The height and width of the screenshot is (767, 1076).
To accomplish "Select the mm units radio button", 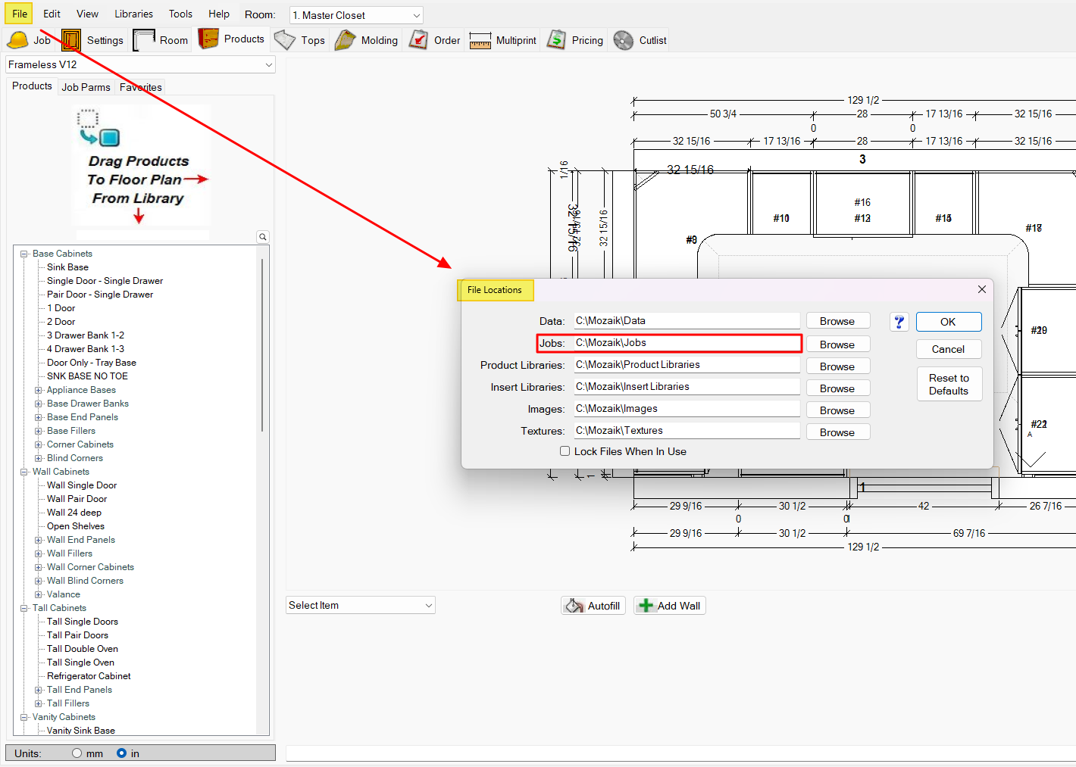I will [77, 753].
